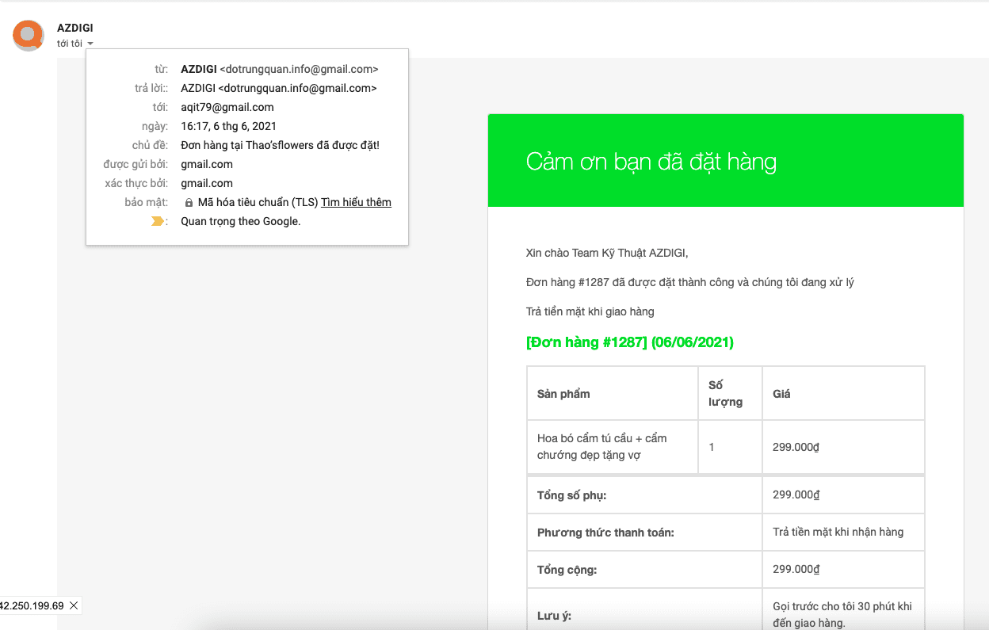Click the yellow Google importance marker icon
989x630 pixels.
[155, 221]
